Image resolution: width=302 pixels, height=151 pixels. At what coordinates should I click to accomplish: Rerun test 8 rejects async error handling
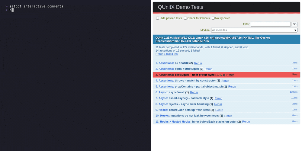click(x=218, y=104)
